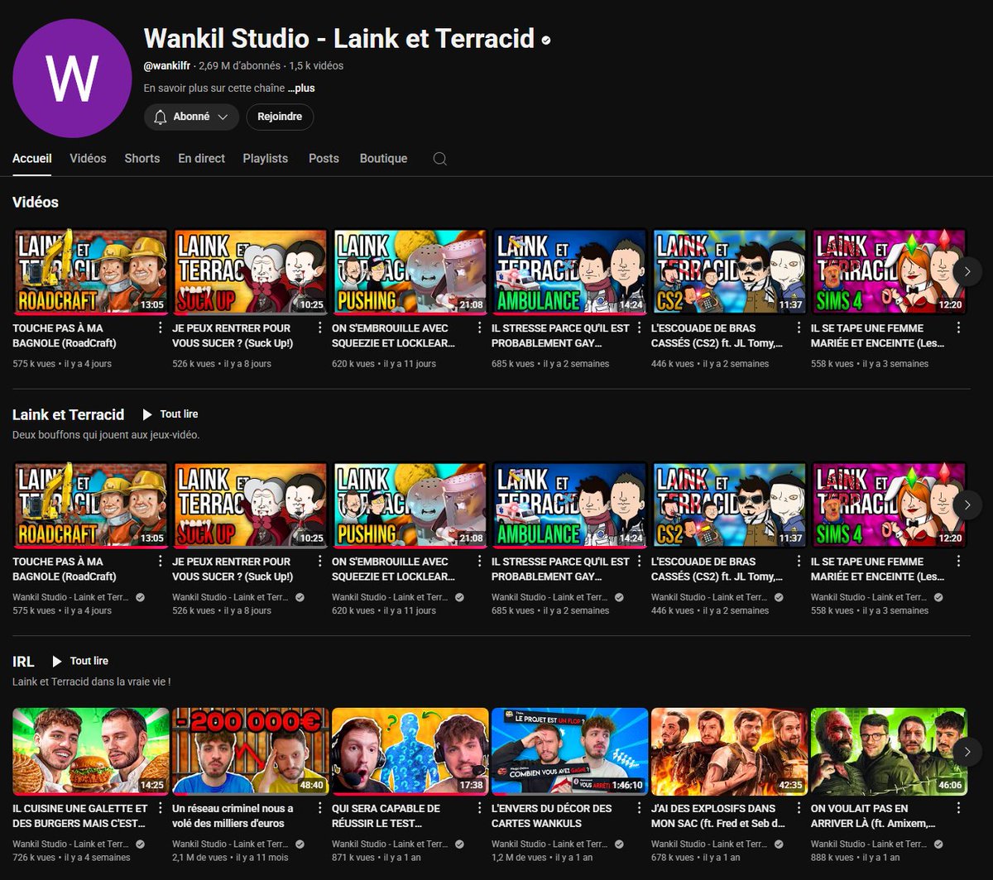Open options menu for JE PEUX RENTRER video in Vidéos
Image resolution: width=993 pixels, height=880 pixels.
pyautogui.click(x=320, y=328)
